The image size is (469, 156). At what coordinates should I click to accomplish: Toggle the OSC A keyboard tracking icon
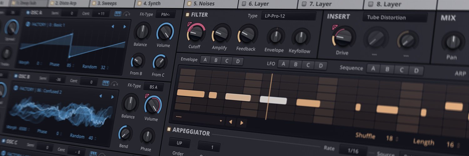(118, 14)
